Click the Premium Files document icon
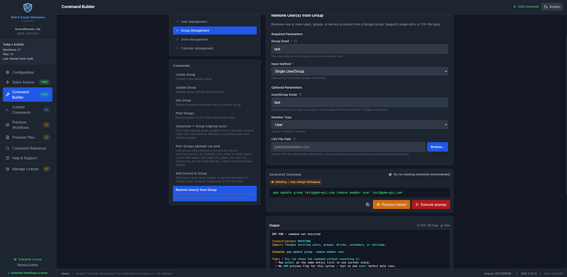 pyautogui.click(x=8, y=137)
